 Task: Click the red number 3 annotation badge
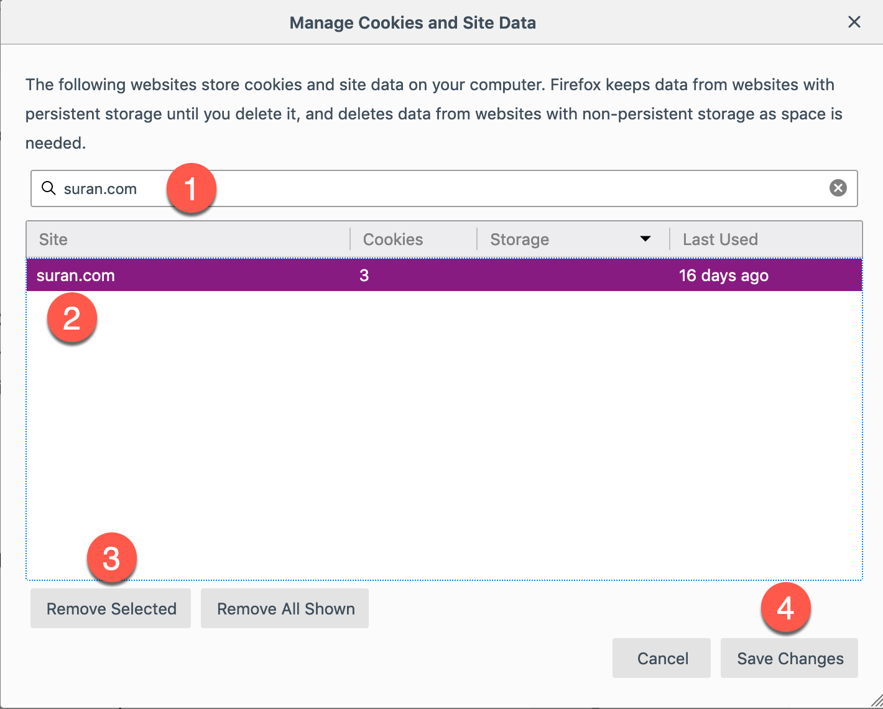pos(112,558)
